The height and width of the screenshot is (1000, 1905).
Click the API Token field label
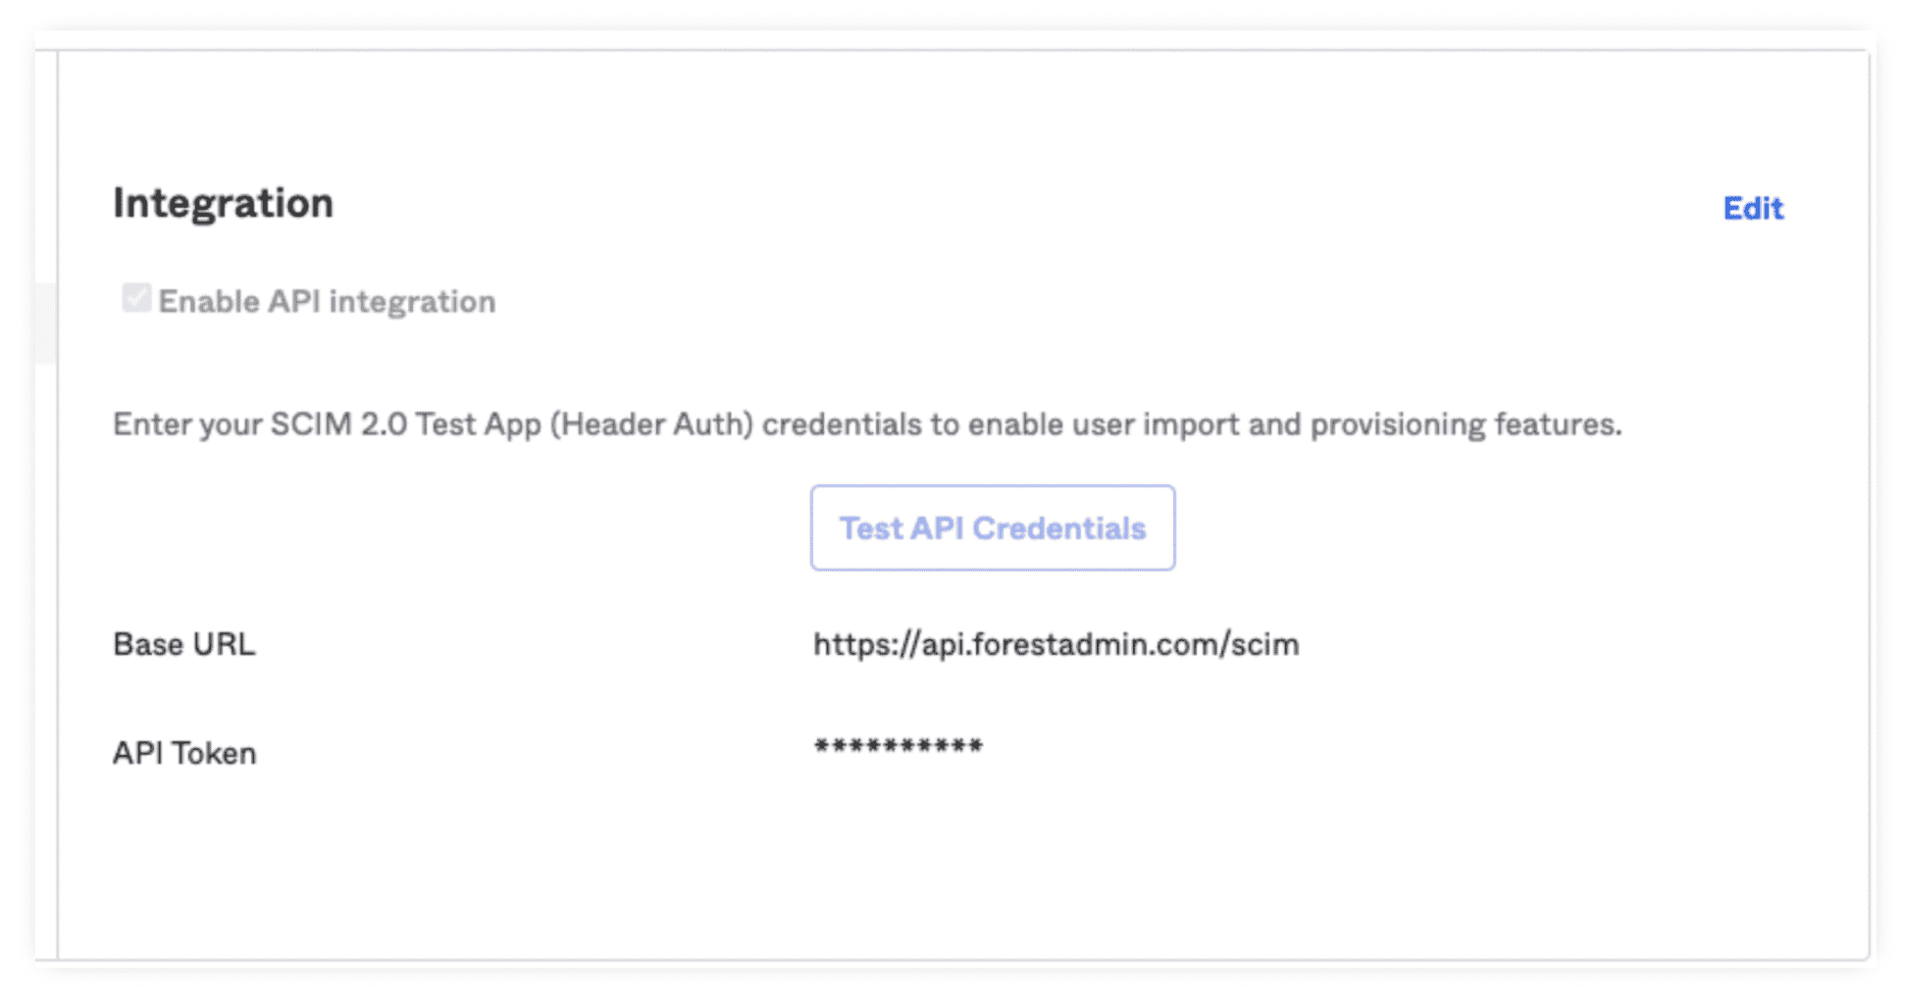pyautogui.click(x=184, y=753)
